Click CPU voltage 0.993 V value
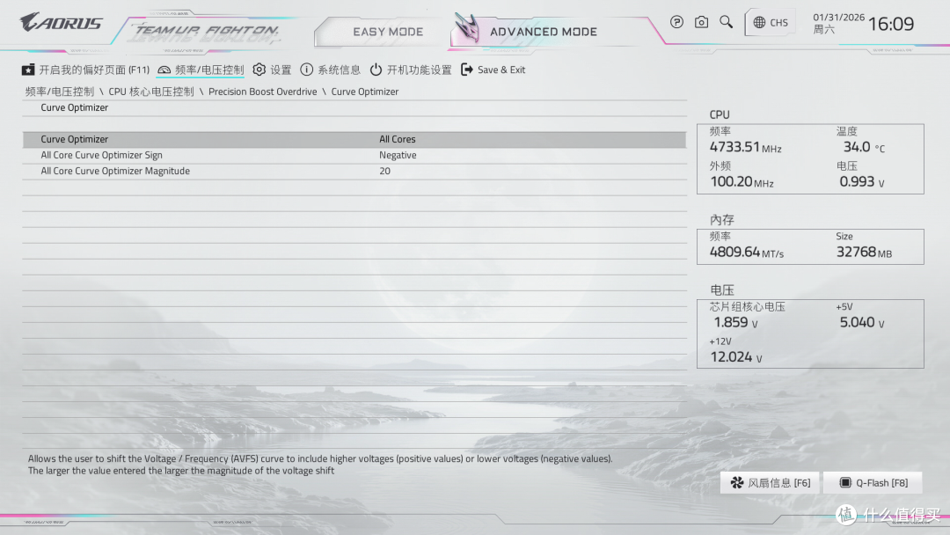 point(862,182)
